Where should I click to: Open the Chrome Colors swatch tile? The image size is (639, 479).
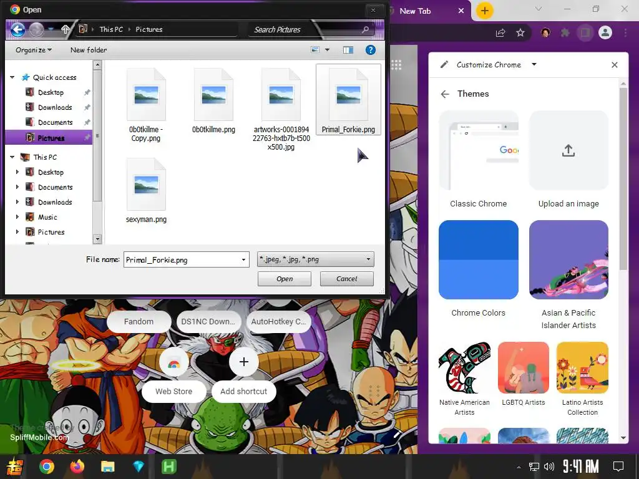pos(479,259)
